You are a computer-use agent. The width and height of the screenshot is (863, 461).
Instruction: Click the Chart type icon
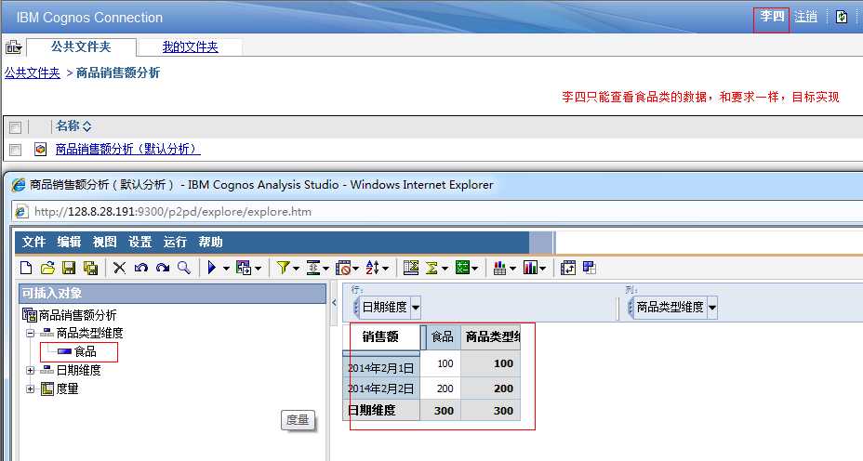[499, 268]
